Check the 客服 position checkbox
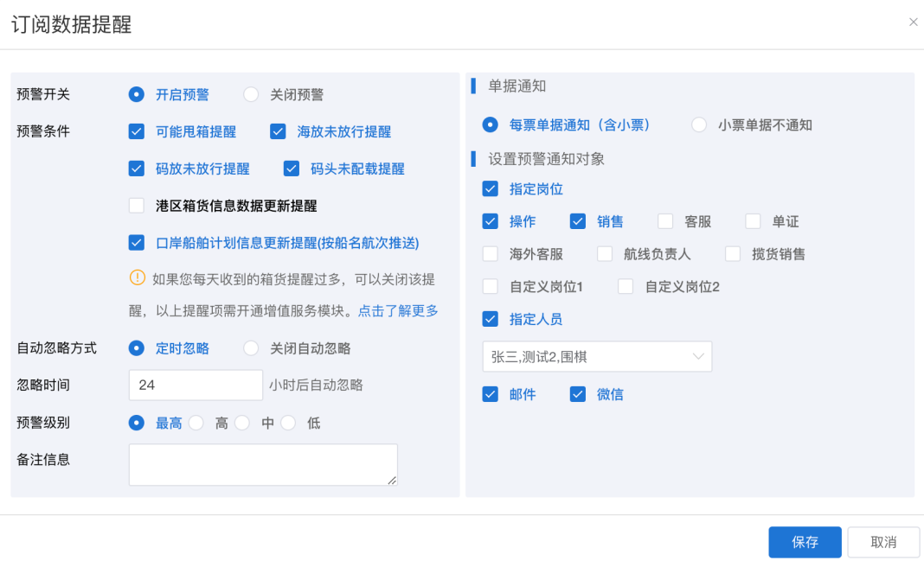Viewport: 924px width, 567px height. (x=665, y=222)
